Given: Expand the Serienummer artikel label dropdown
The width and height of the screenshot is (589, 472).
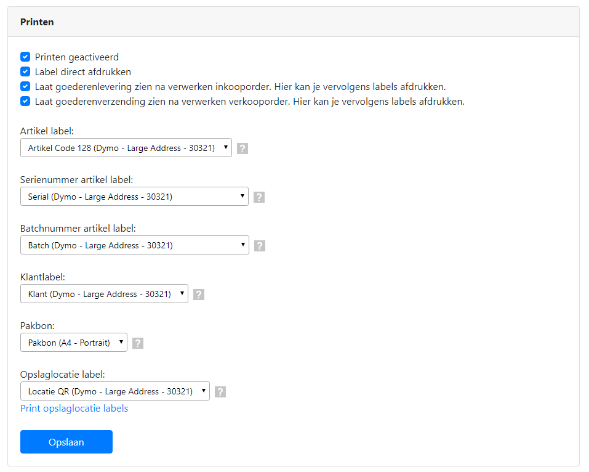Looking at the screenshot, I should [x=134, y=197].
